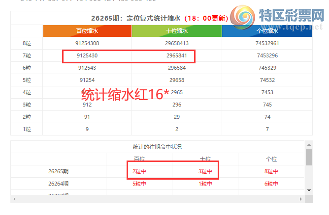Click the red (18：00更新) update note
The image size is (329, 215).
tap(206, 18)
